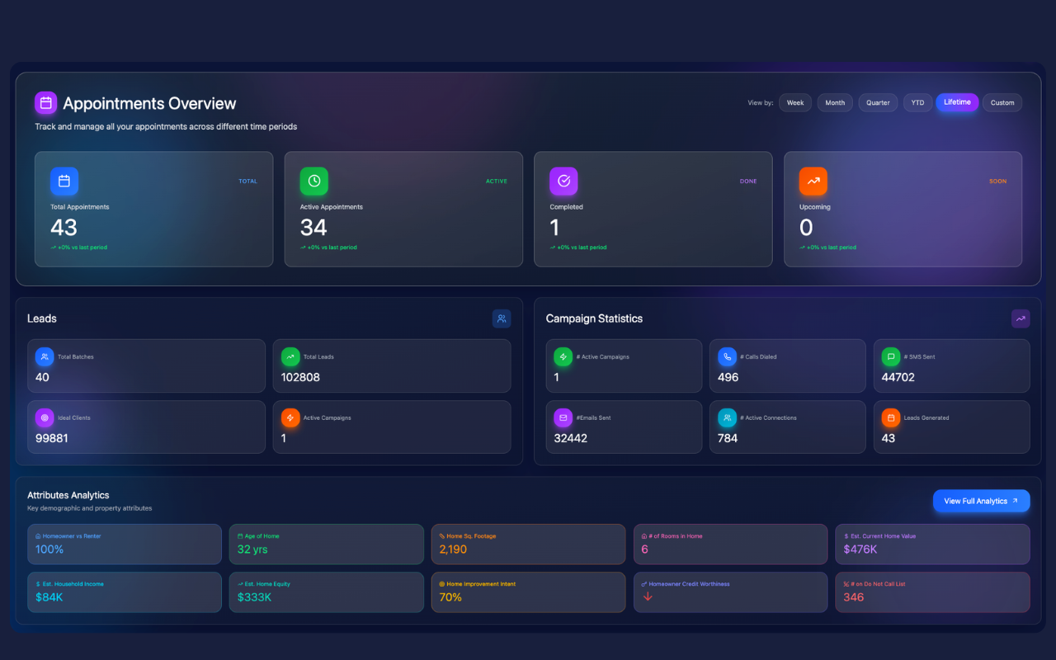Click the purple checkmark Completed icon
The image size is (1056, 660).
point(563,181)
